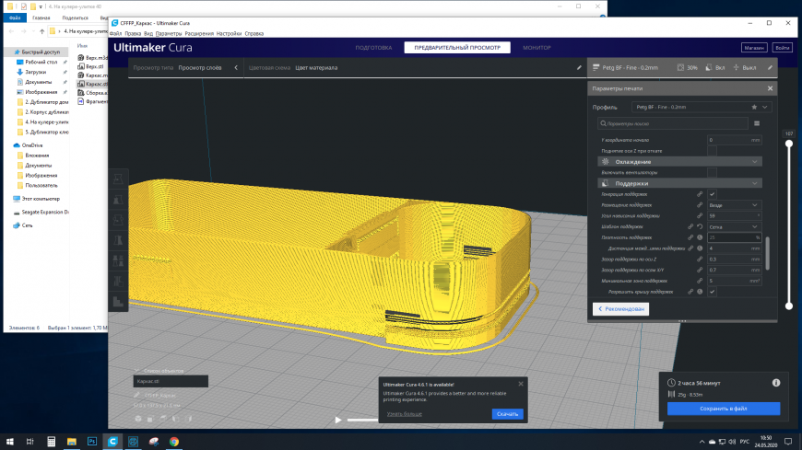The image size is (802, 450).
Task: Click pencil icon in print settings header
Action: [x=770, y=67]
